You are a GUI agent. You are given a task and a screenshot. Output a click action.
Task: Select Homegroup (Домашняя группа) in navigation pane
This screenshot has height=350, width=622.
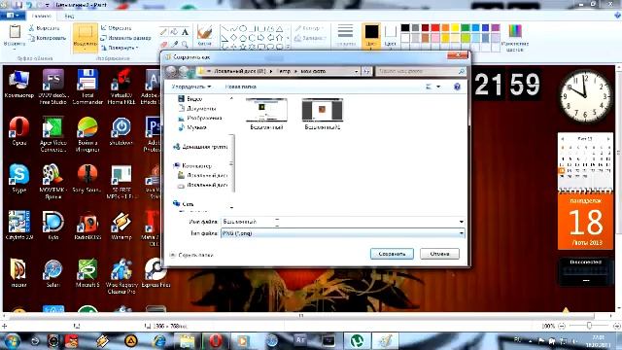(x=204, y=147)
